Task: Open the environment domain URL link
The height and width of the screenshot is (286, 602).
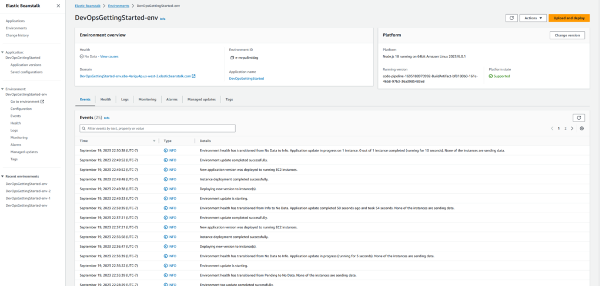Action: tap(135, 76)
